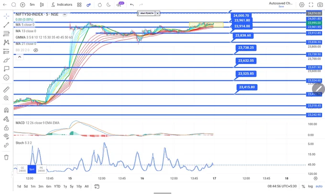Select the crosshair cursor tool
325x195 pixels.
click(x=6, y=16)
